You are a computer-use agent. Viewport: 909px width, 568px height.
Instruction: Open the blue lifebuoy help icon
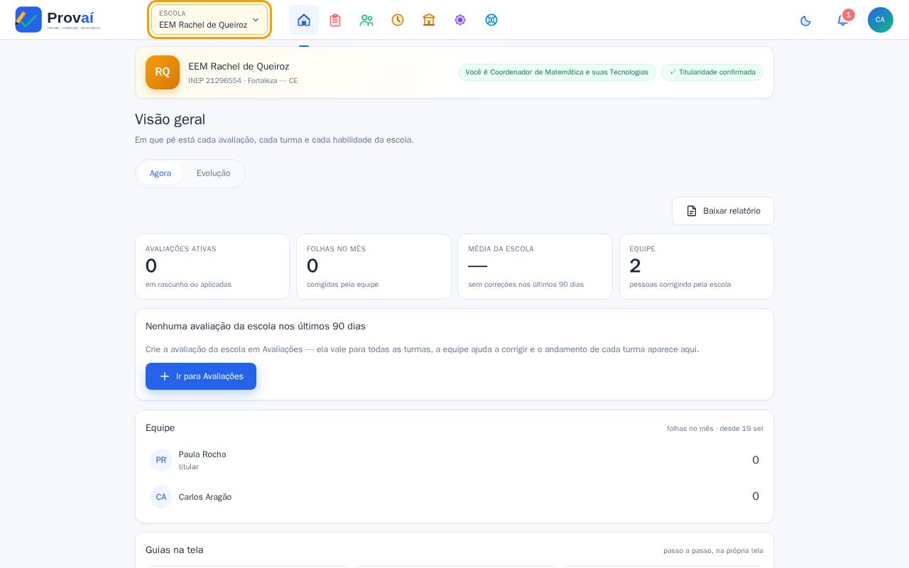[x=491, y=20]
